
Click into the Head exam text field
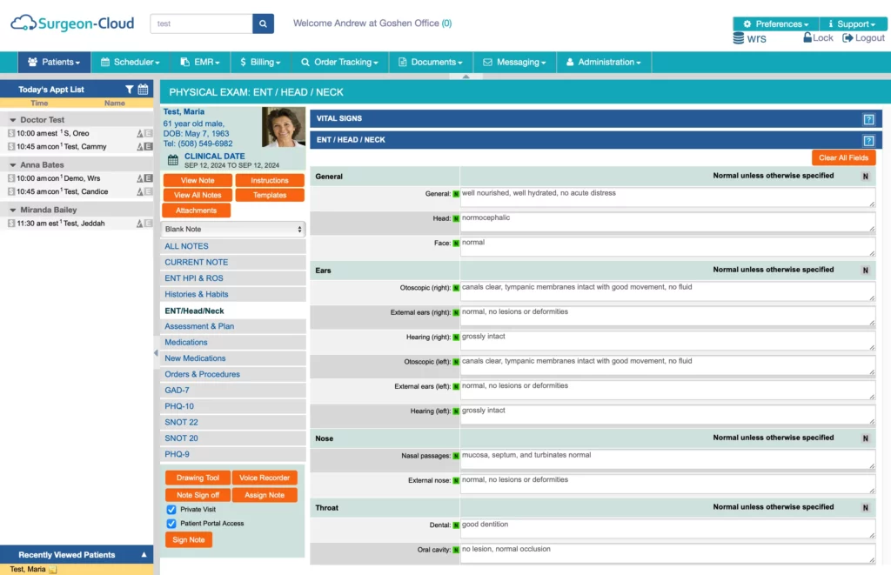coord(667,222)
